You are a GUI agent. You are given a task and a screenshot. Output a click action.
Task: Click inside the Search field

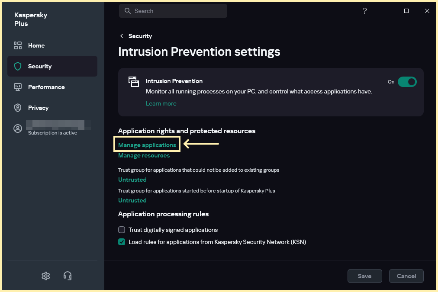(177, 11)
